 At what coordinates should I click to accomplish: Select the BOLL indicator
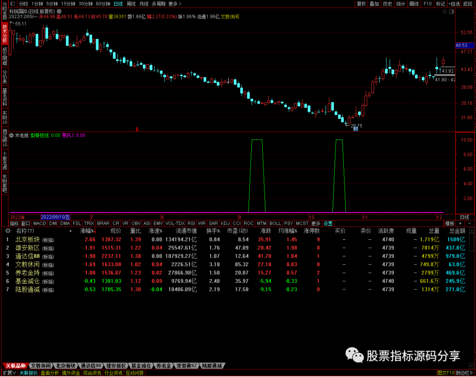[275, 223]
